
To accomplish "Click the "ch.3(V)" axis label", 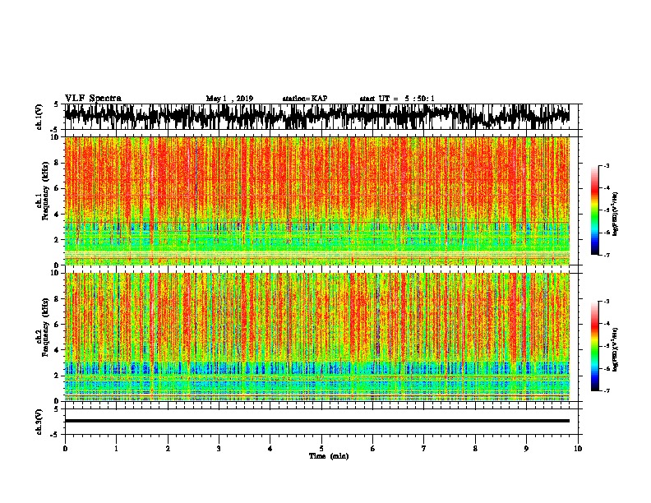I will 39,422.
